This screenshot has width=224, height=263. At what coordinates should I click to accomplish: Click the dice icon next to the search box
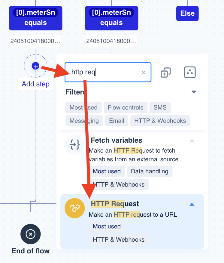click(x=190, y=72)
